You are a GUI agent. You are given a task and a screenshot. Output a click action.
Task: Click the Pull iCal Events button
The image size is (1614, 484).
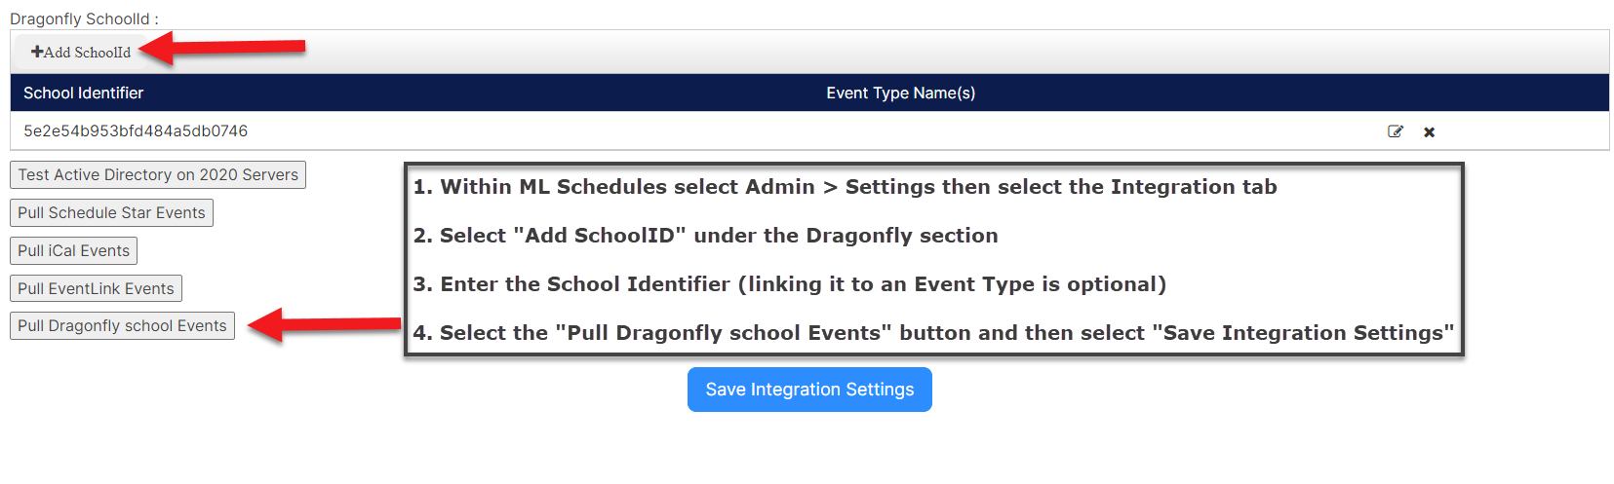pyautogui.click(x=73, y=251)
